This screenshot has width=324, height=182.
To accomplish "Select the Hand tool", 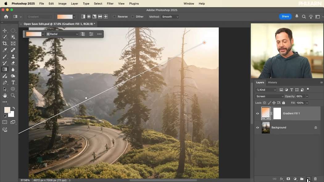I will tap(5, 95).
